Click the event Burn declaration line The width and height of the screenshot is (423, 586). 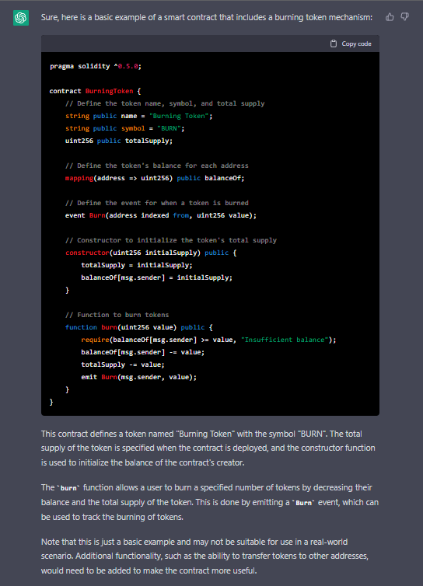point(161,215)
